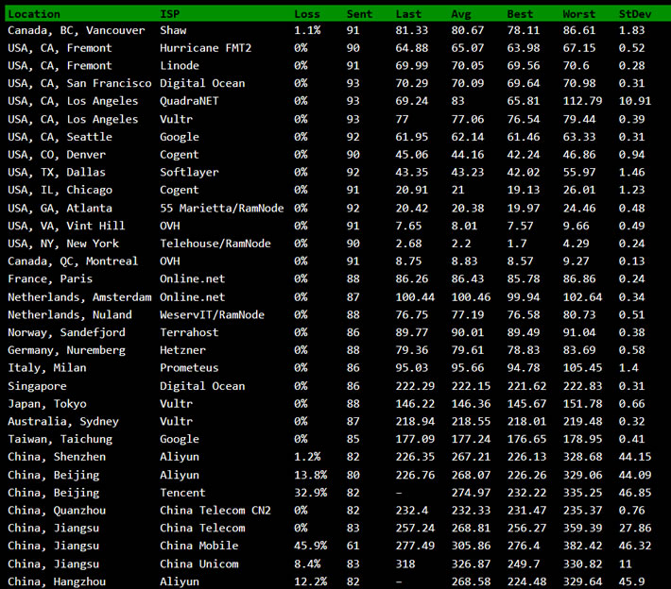This screenshot has height=589, width=671.
Task: Click the 100.44 last value
Action: [415, 297]
